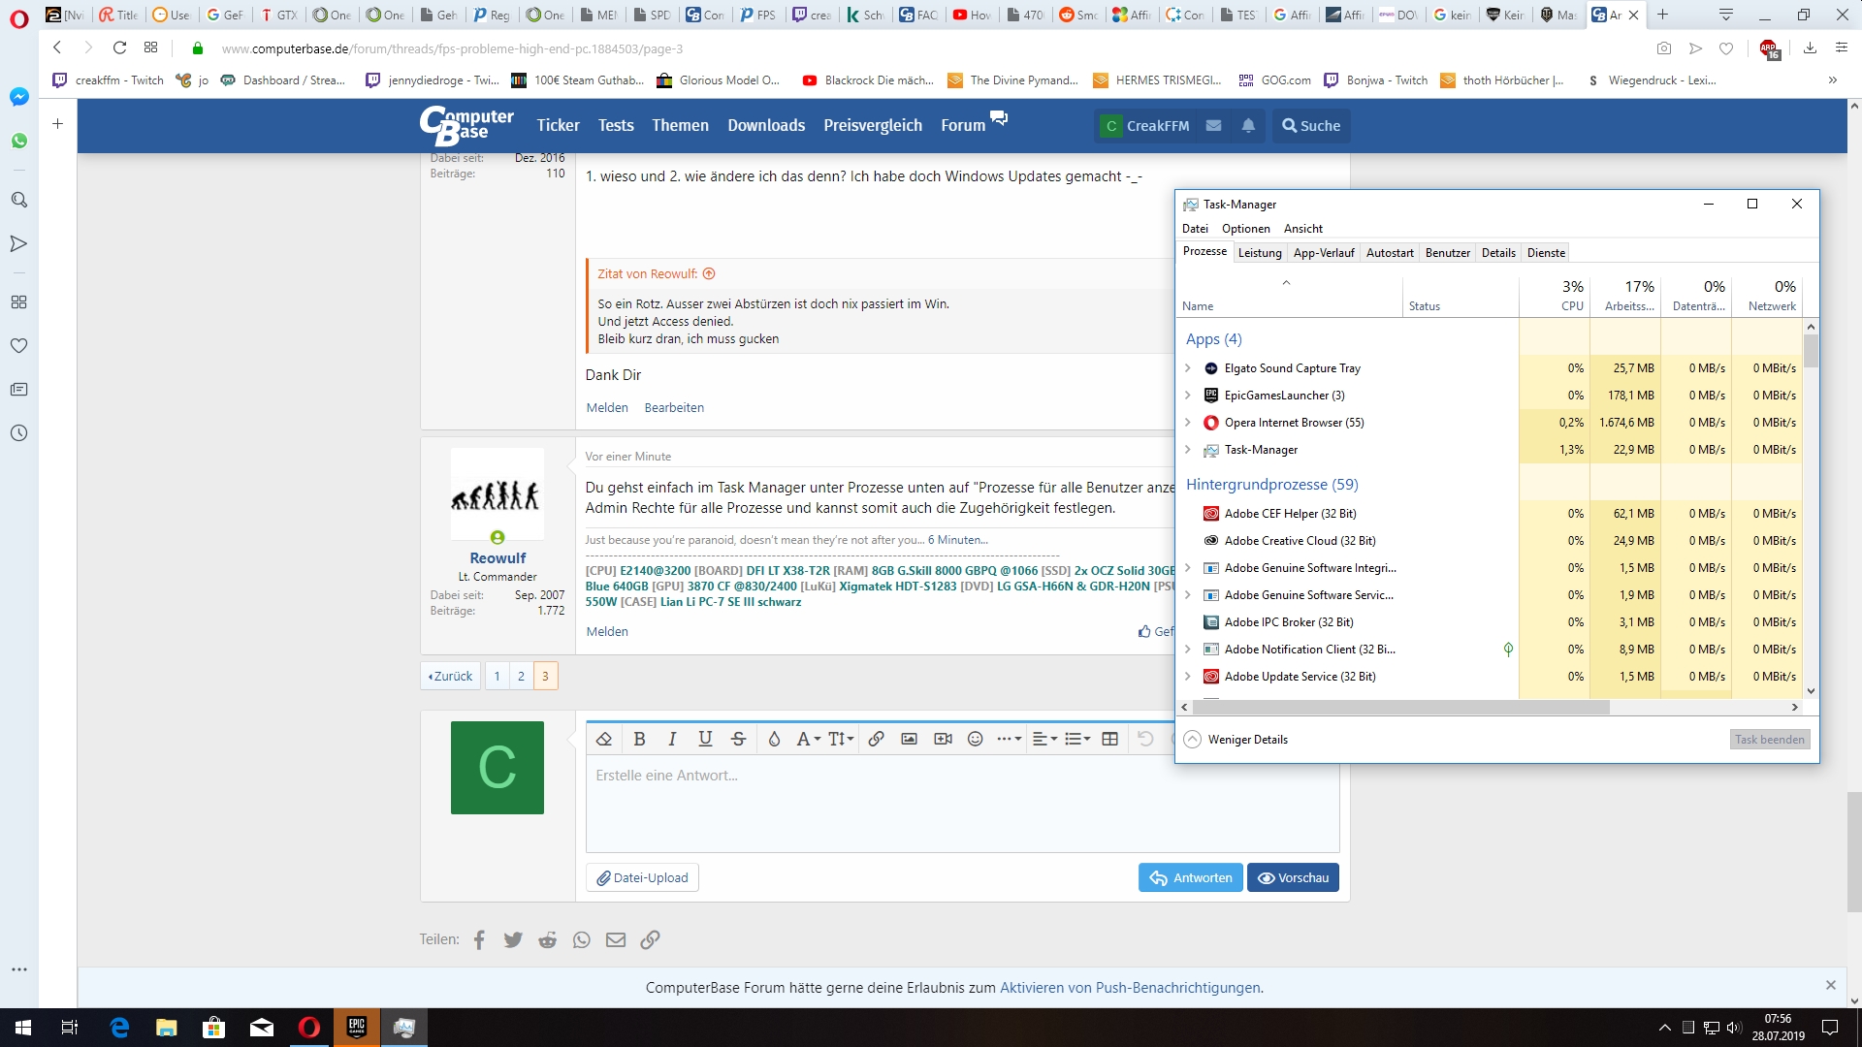
Task: Open Windows notification center icon
Action: click(x=1830, y=1028)
